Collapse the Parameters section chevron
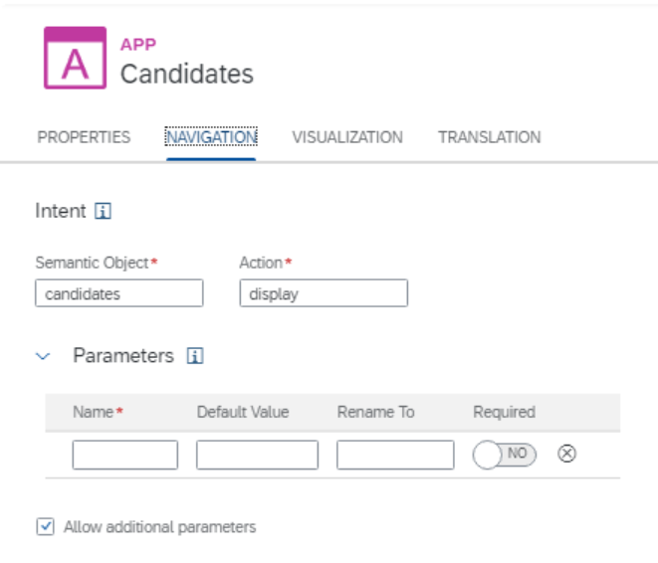658x563 pixels. coord(43,356)
